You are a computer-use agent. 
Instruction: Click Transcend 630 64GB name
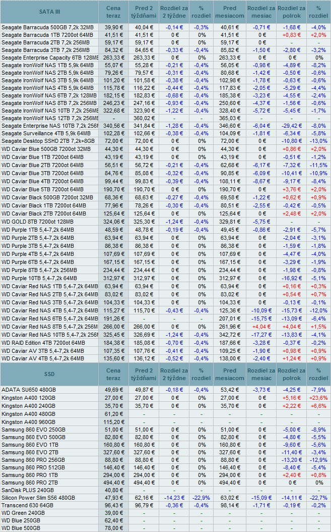tap(27, 506)
